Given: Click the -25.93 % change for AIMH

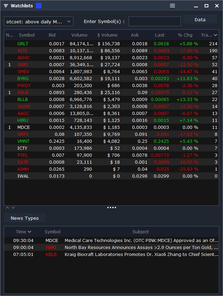Looking at the screenshot, I should click(188, 170).
